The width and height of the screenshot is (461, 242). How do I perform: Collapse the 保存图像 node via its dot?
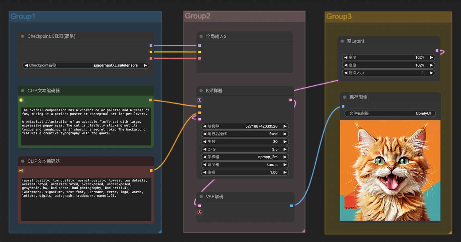click(345, 97)
